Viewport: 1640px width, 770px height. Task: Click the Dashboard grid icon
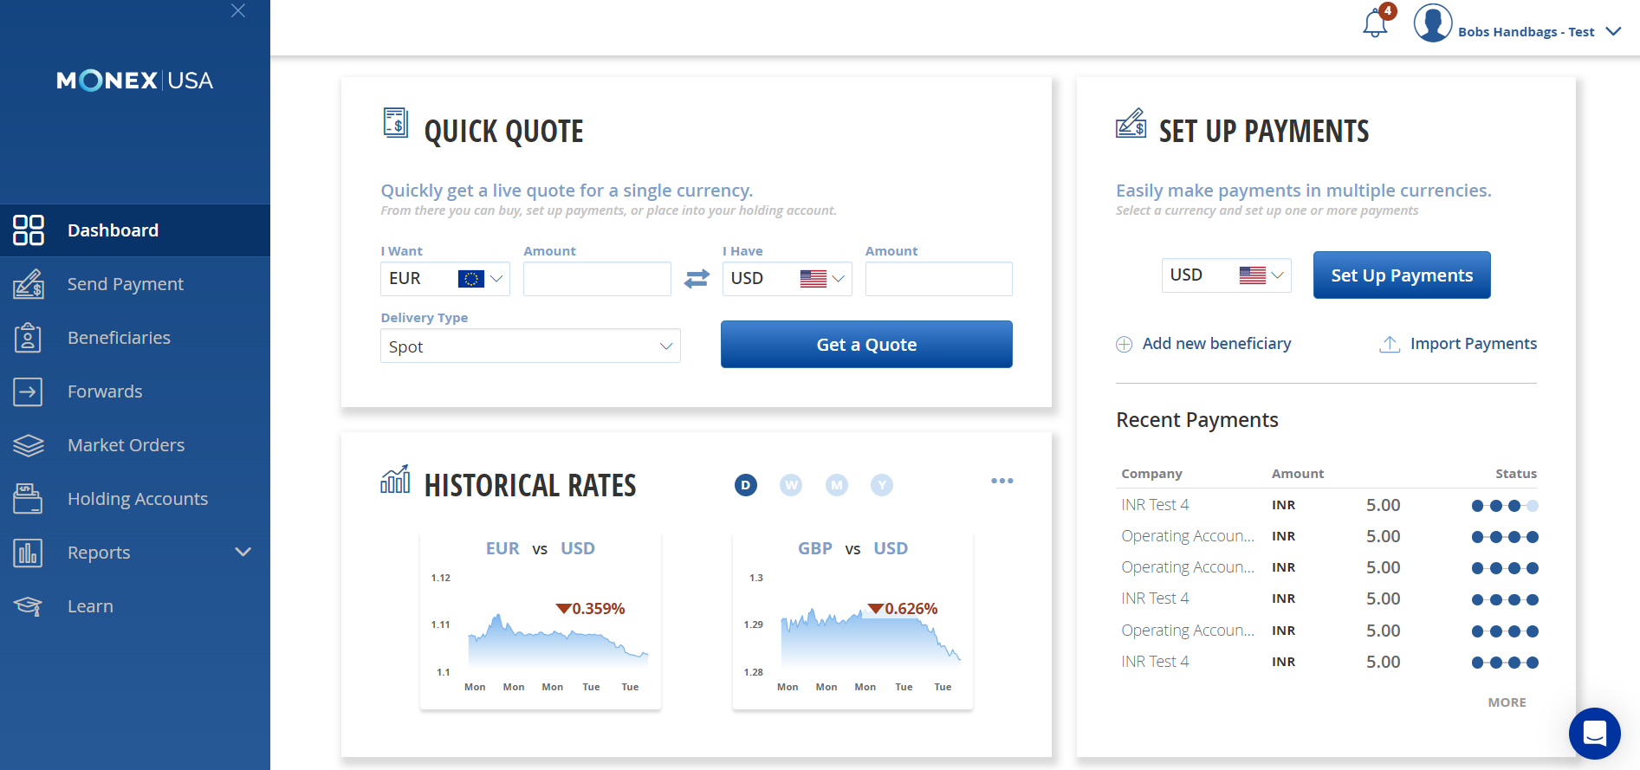coord(29,230)
